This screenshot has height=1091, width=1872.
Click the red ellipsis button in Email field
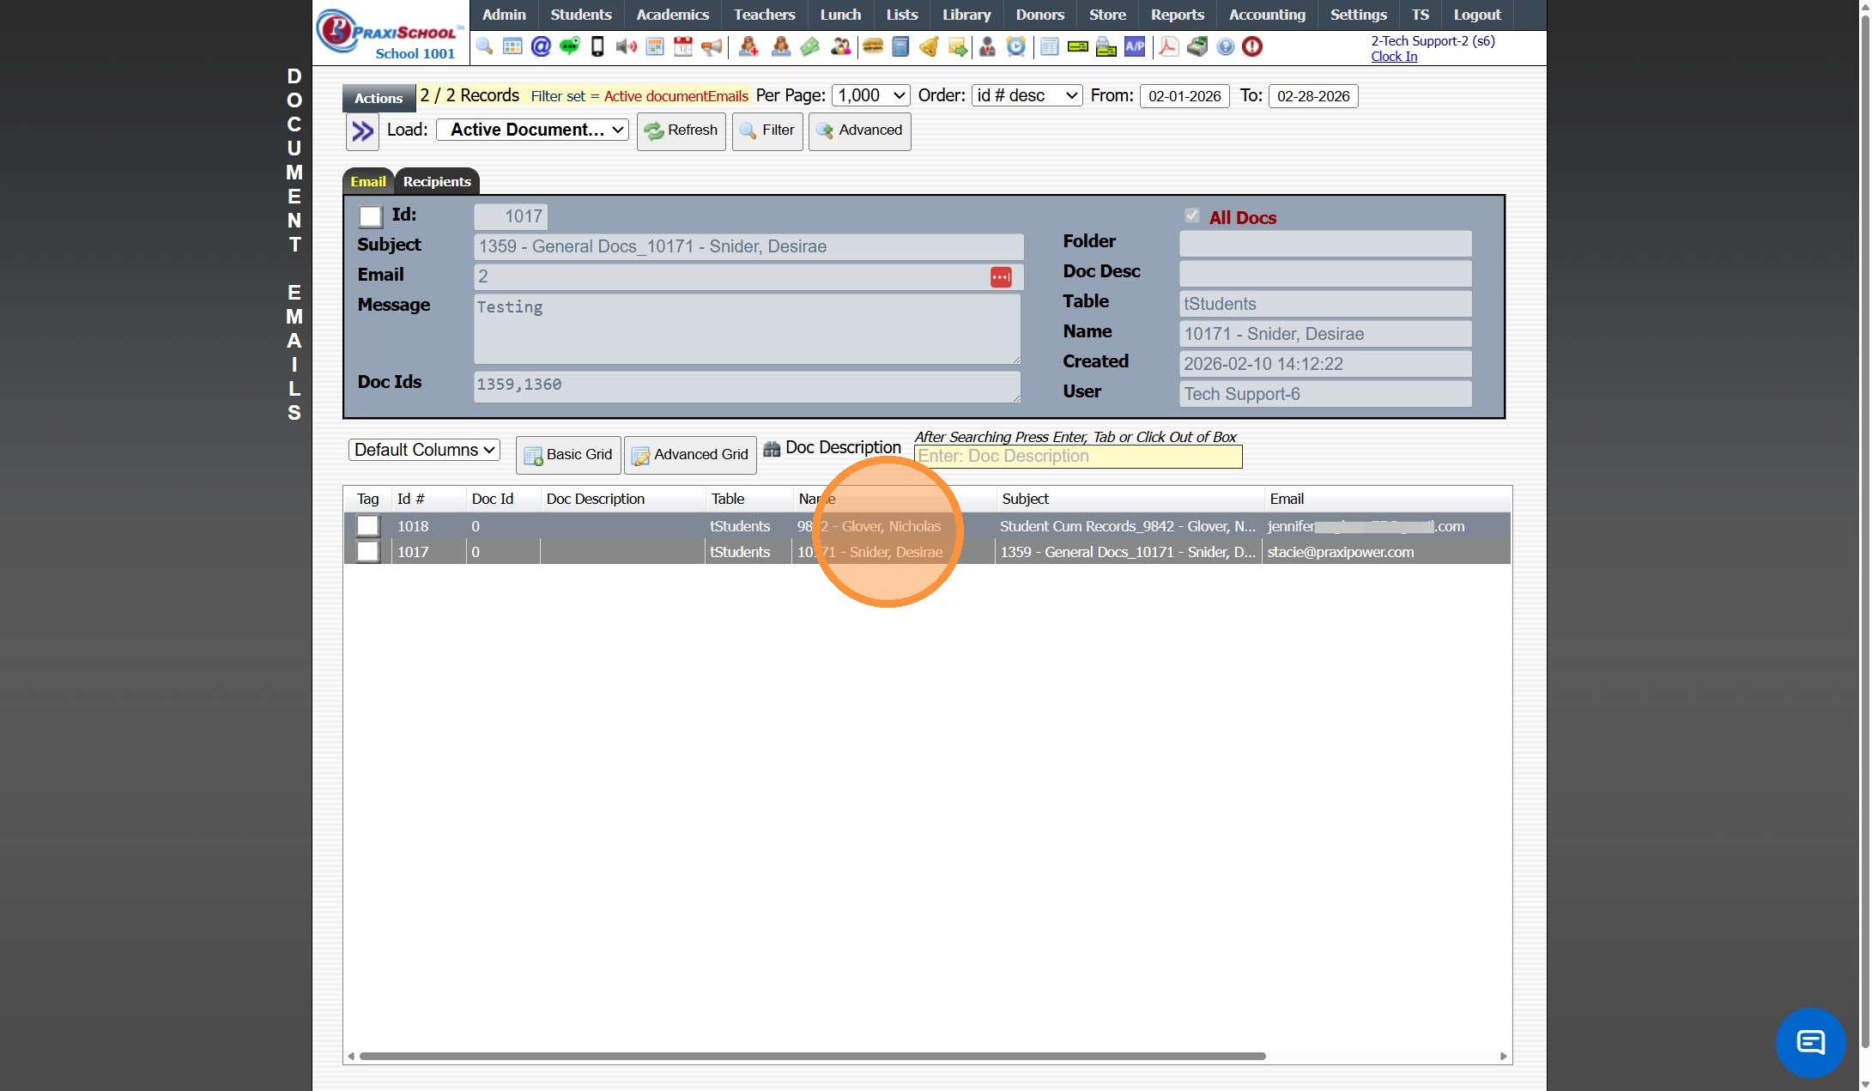point(1001,277)
